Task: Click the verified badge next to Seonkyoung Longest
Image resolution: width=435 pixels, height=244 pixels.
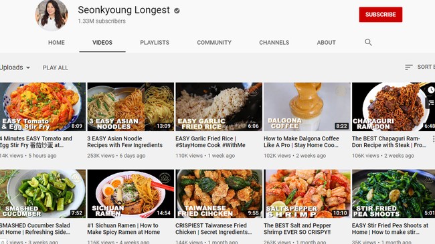Action: [177, 11]
